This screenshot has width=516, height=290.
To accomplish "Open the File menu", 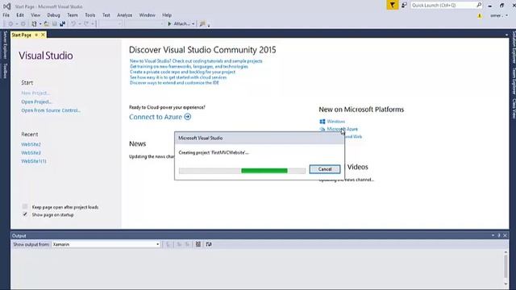I will coord(6,15).
